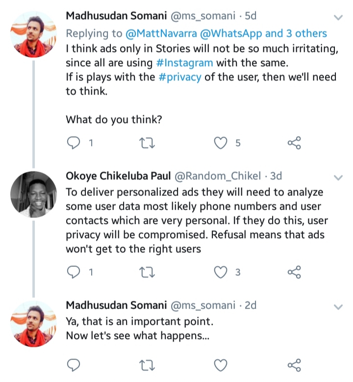Share the tweet with 5 likes
This screenshot has width=353, height=382.
pos(294,143)
